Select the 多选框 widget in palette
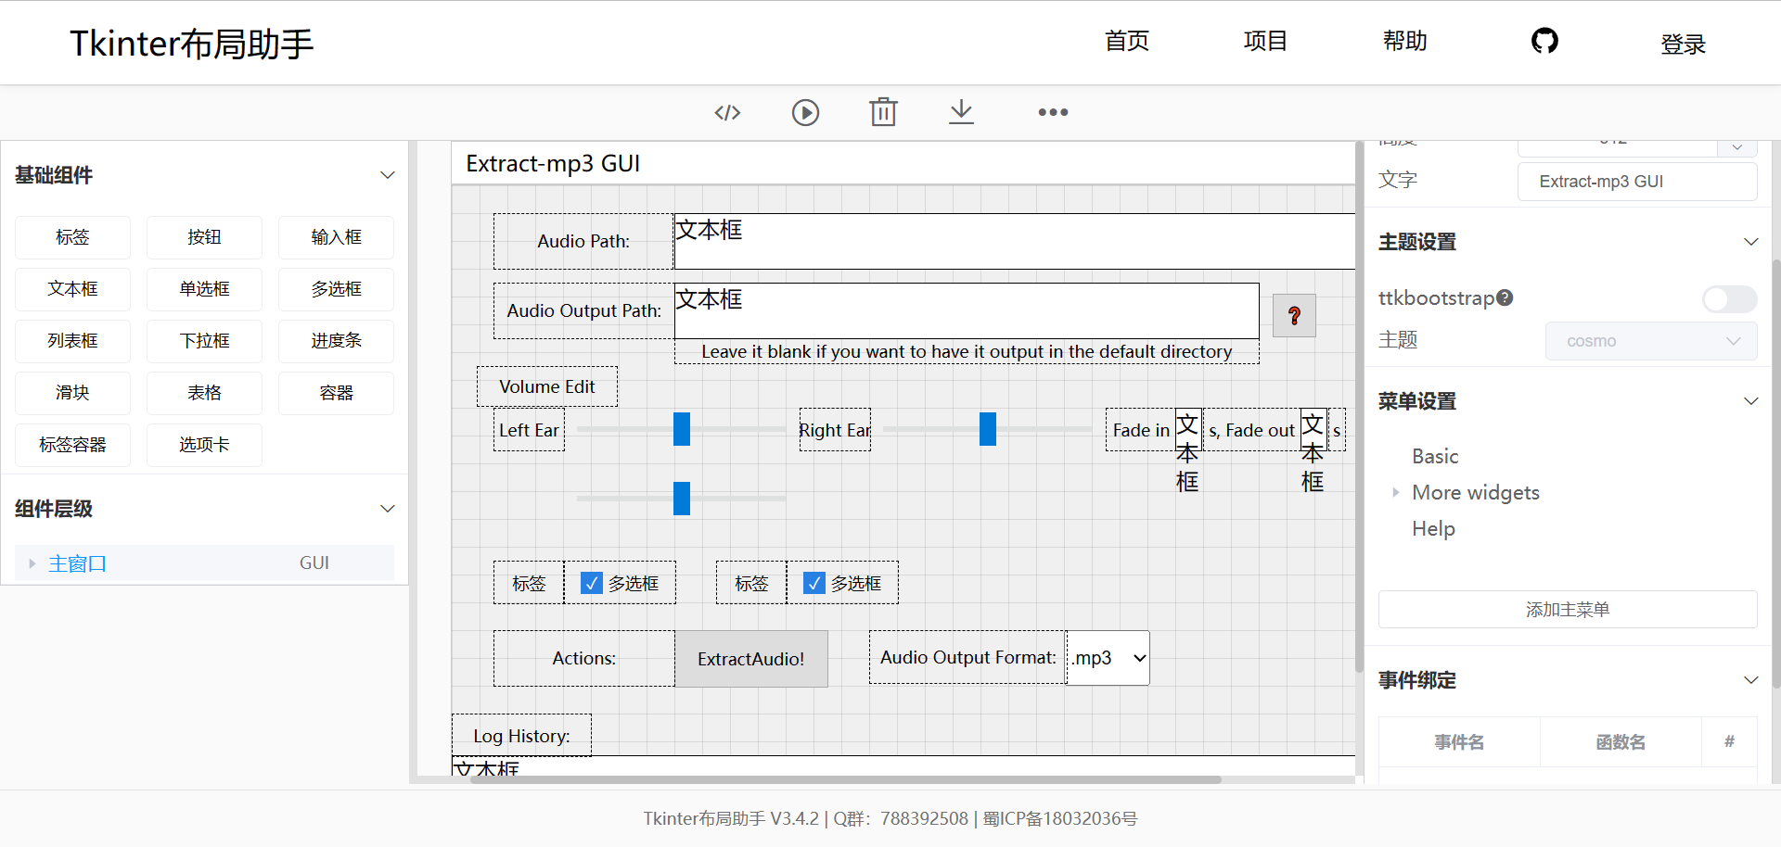 (x=336, y=289)
